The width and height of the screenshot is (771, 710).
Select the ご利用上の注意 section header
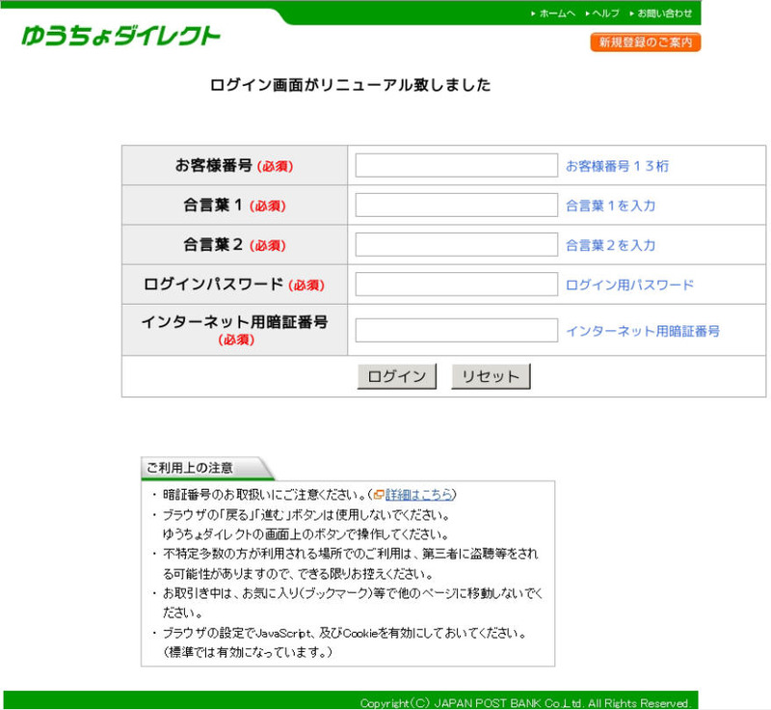[x=191, y=468]
